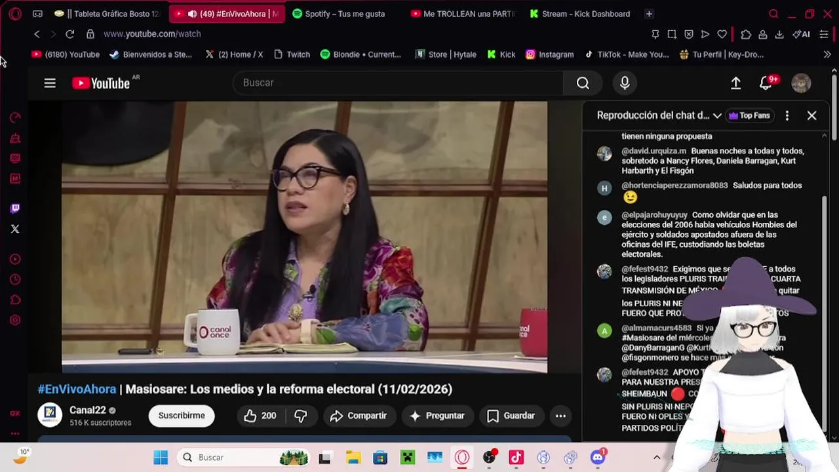
Task: Expand hidden bookmarks chevron
Action: coord(827,54)
